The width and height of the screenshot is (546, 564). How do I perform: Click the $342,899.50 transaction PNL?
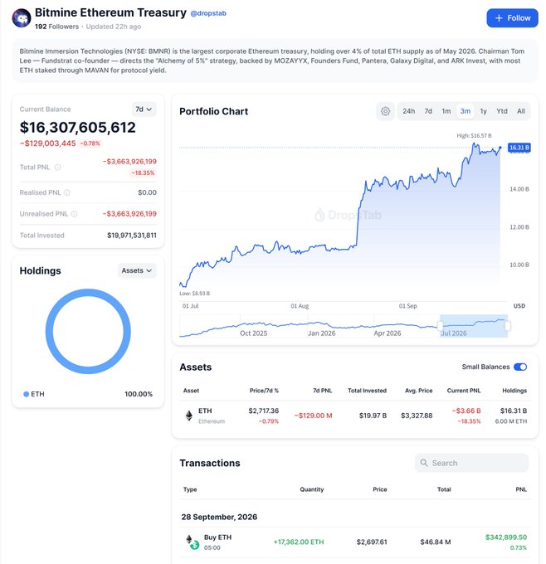[x=506, y=537]
